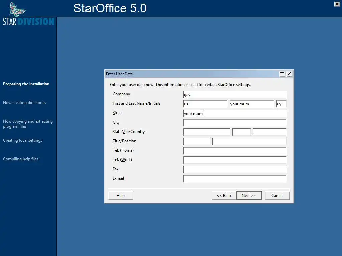Click the 'Street' field label
342x256 pixels.
pos(118,113)
